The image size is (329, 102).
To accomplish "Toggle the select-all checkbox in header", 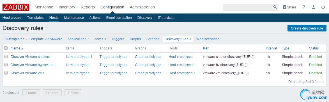I will 6,48.
